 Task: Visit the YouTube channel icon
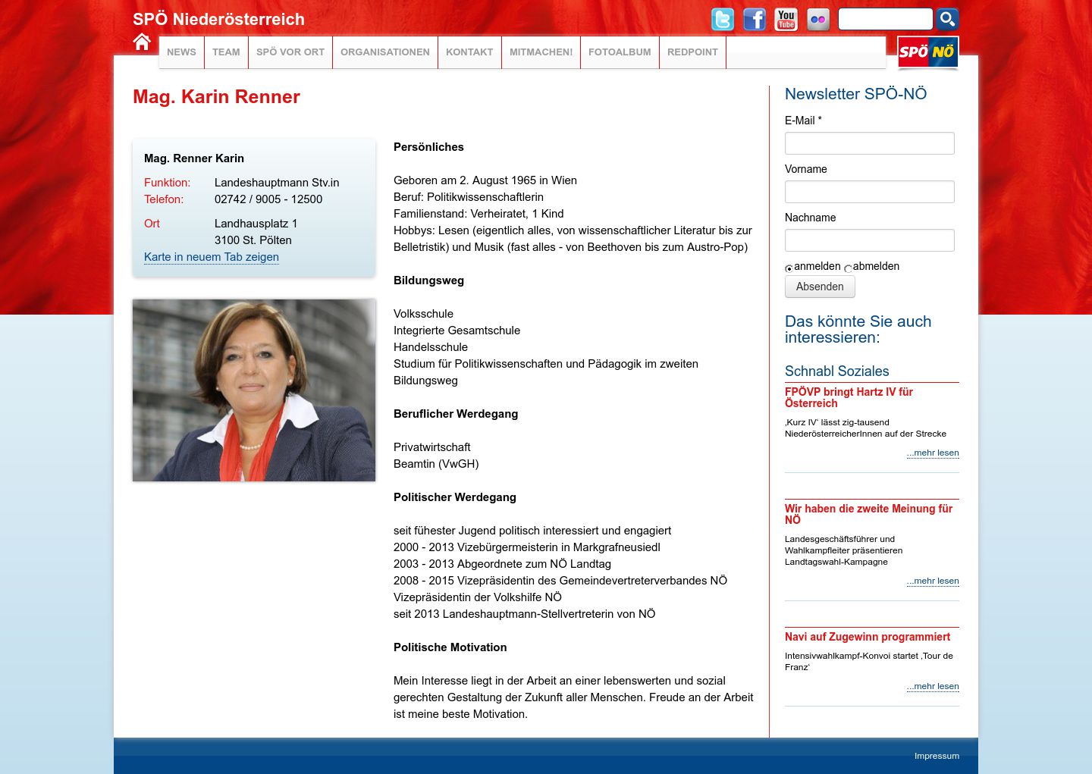786,20
